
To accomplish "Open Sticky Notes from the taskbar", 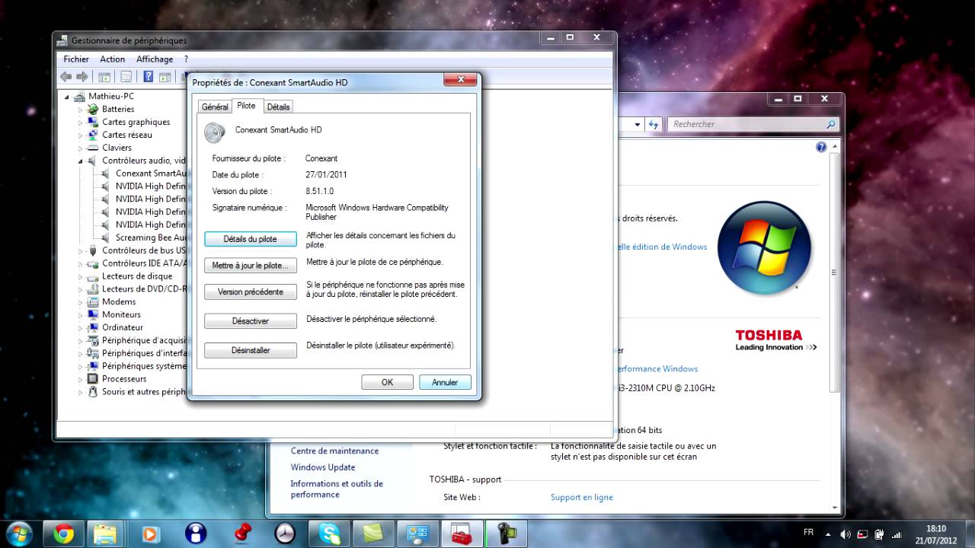I will (x=375, y=534).
